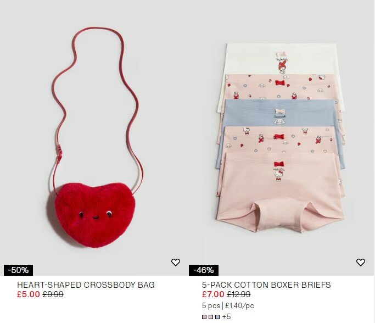Open 5-Pack Cotton Boxer Briefs title link

tap(266, 285)
